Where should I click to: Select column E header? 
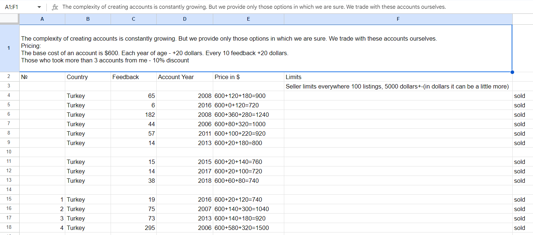[x=248, y=19]
